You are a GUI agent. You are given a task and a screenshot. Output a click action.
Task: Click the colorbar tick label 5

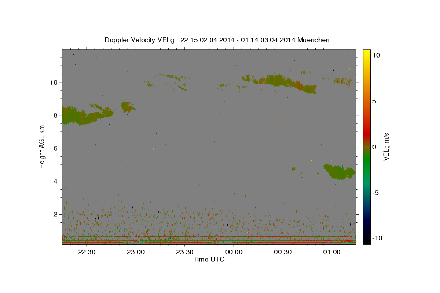point(374,101)
